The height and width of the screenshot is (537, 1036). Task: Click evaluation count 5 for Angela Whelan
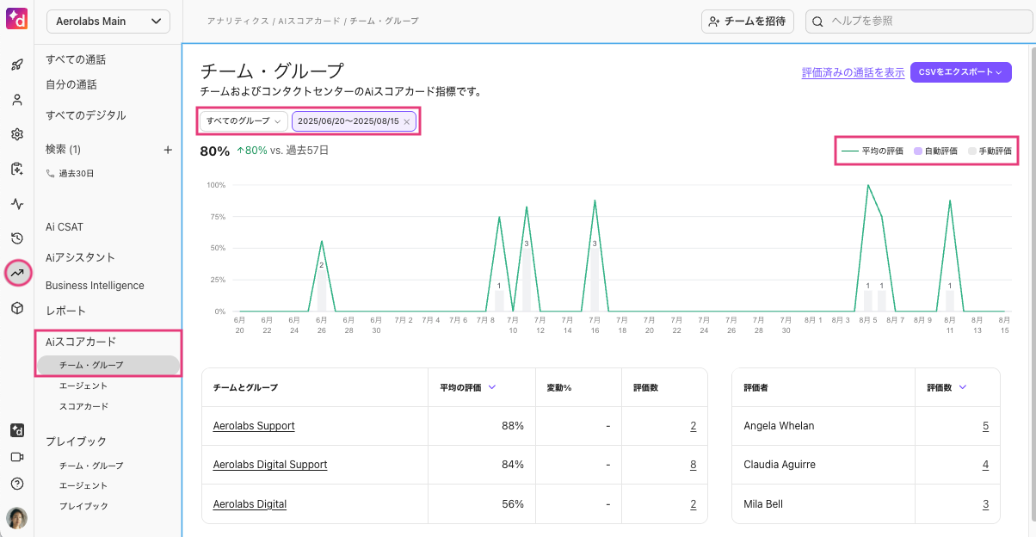[x=985, y=426]
